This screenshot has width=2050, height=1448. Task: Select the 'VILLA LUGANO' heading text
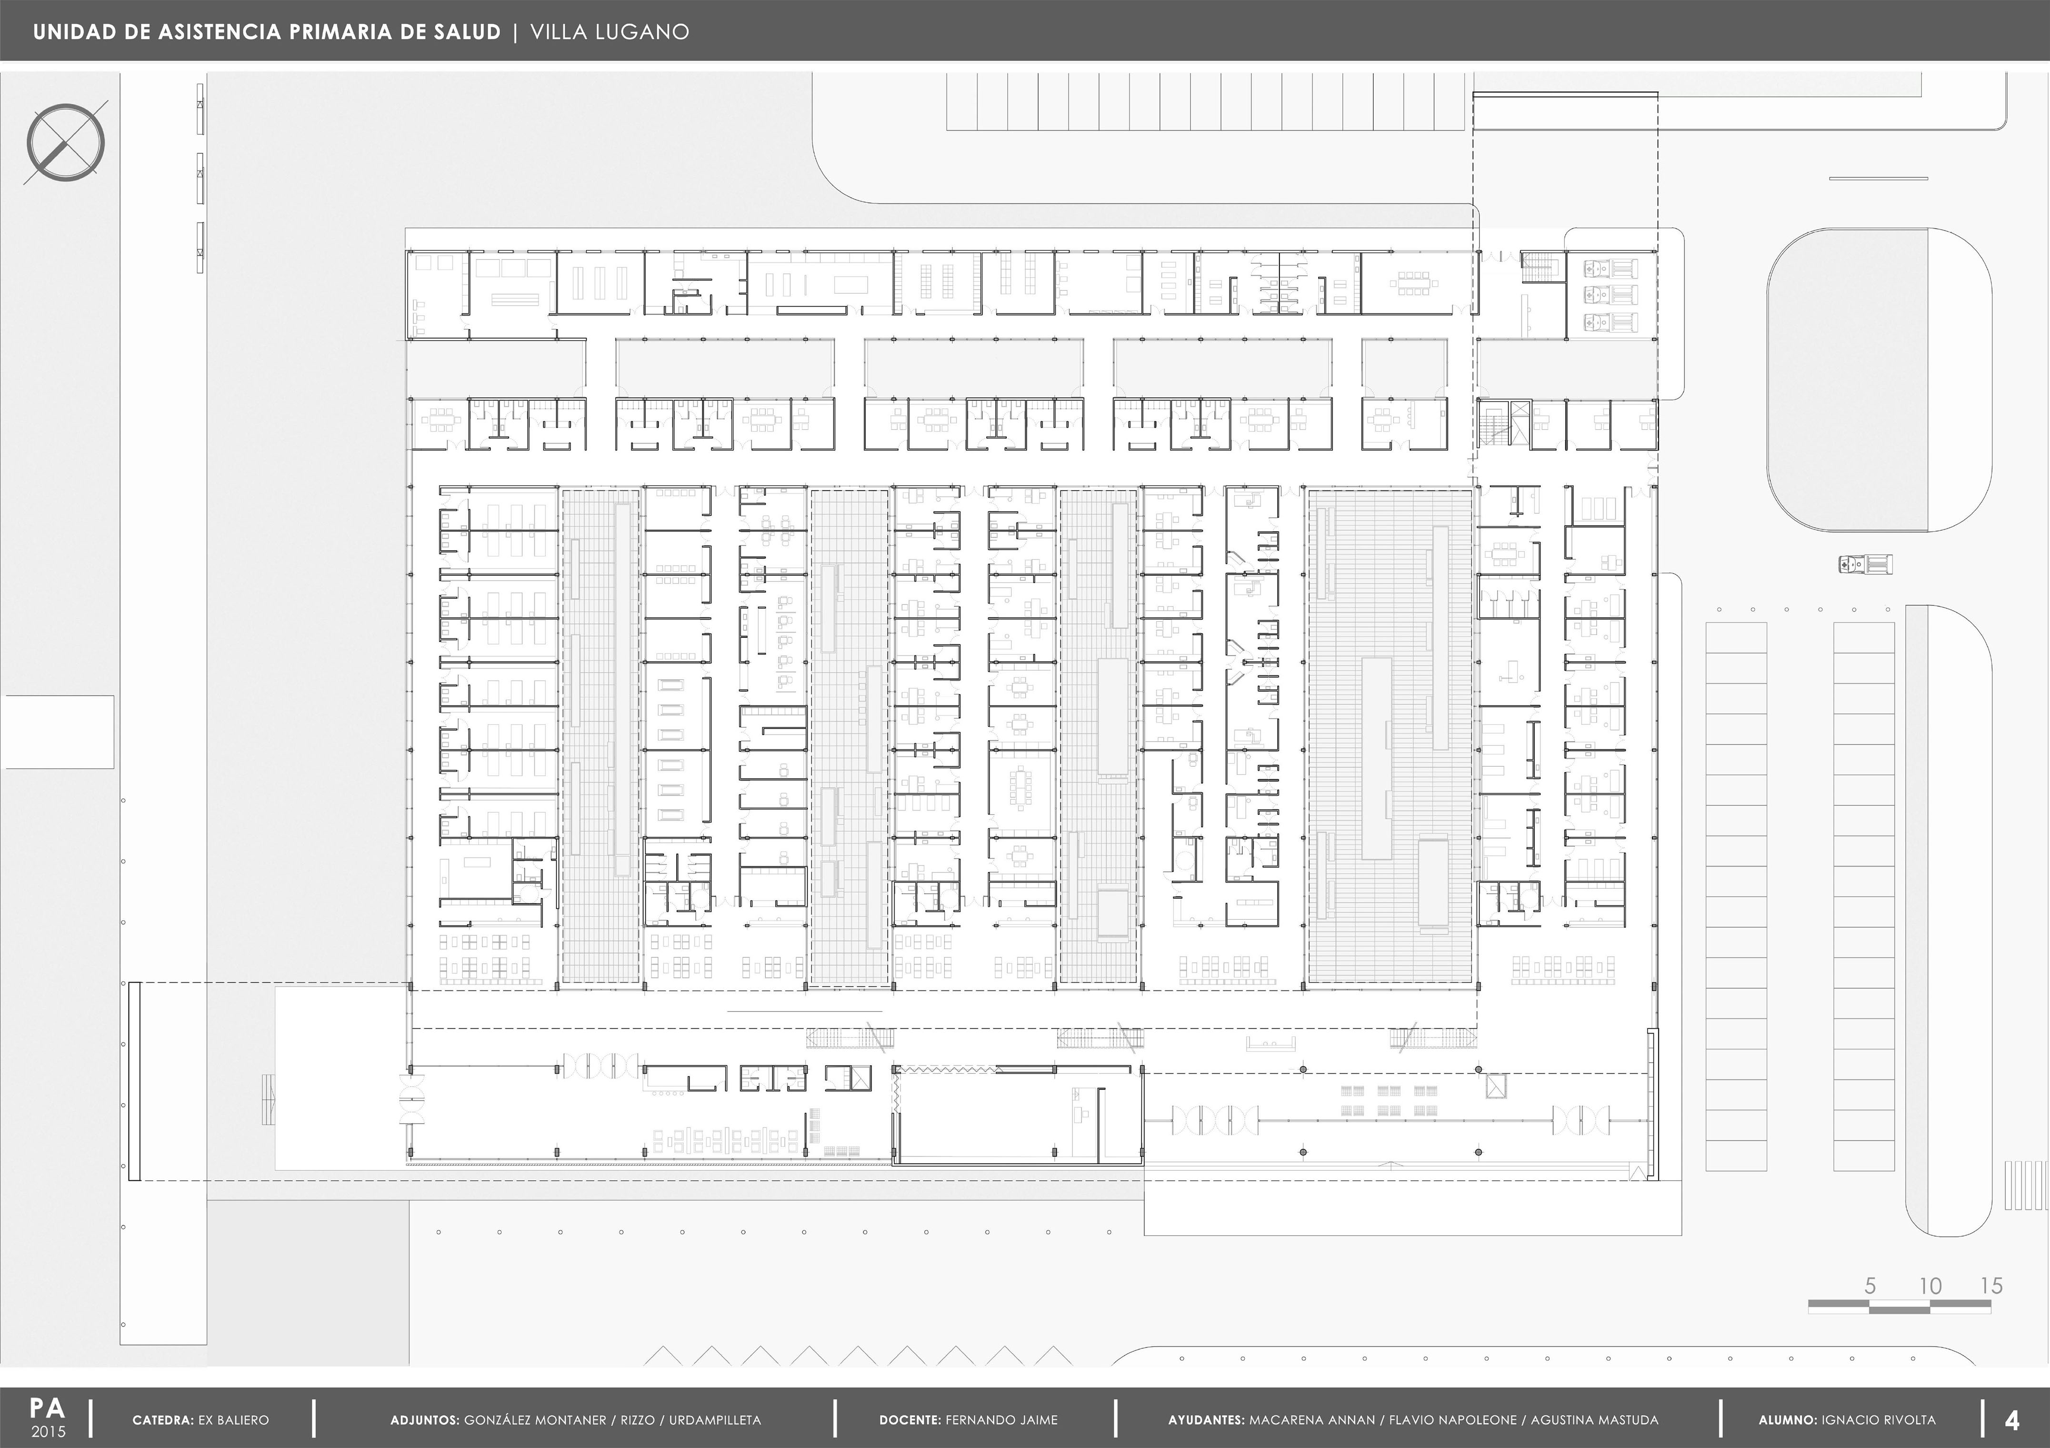click(x=610, y=32)
